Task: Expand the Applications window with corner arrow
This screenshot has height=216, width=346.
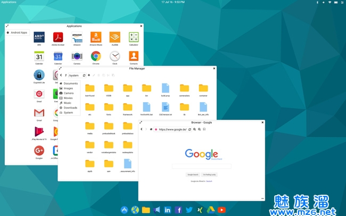Action: pos(7,26)
